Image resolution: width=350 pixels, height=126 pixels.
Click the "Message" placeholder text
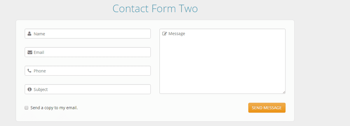pyautogui.click(x=177, y=34)
